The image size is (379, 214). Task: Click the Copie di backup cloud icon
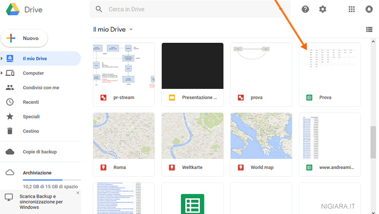point(10,152)
